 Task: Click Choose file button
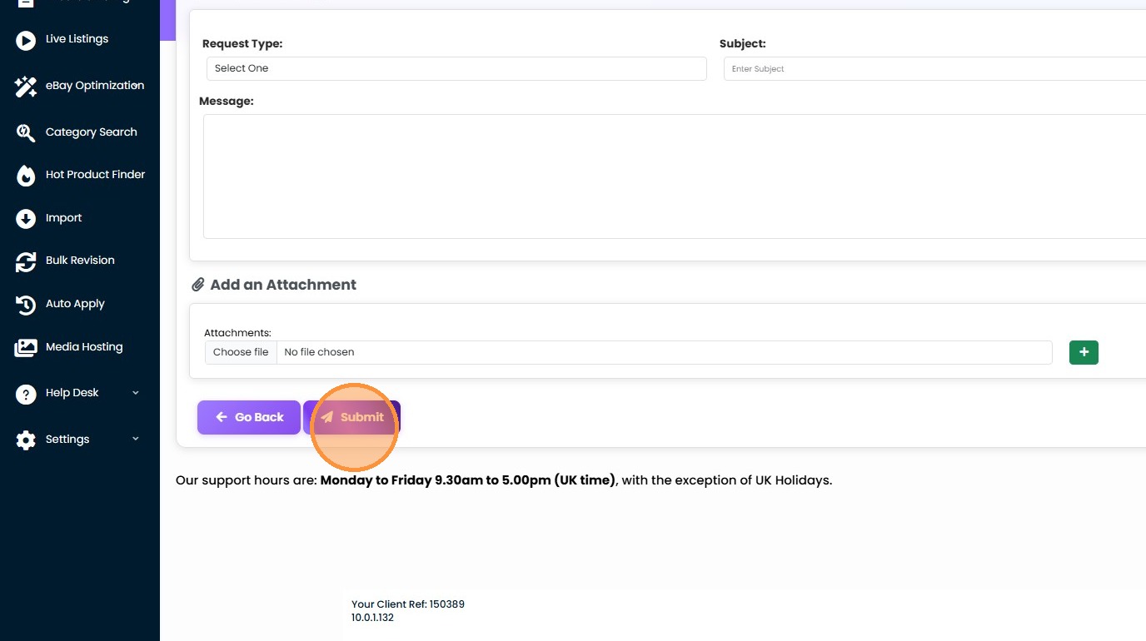coord(241,352)
